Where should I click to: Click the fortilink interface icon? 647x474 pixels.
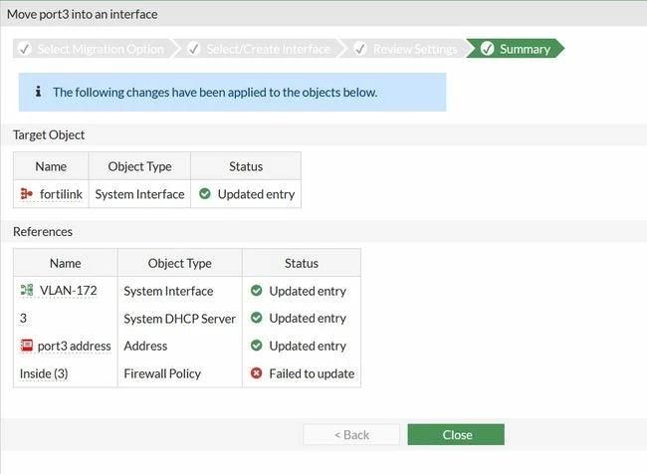(x=27, y=193)
